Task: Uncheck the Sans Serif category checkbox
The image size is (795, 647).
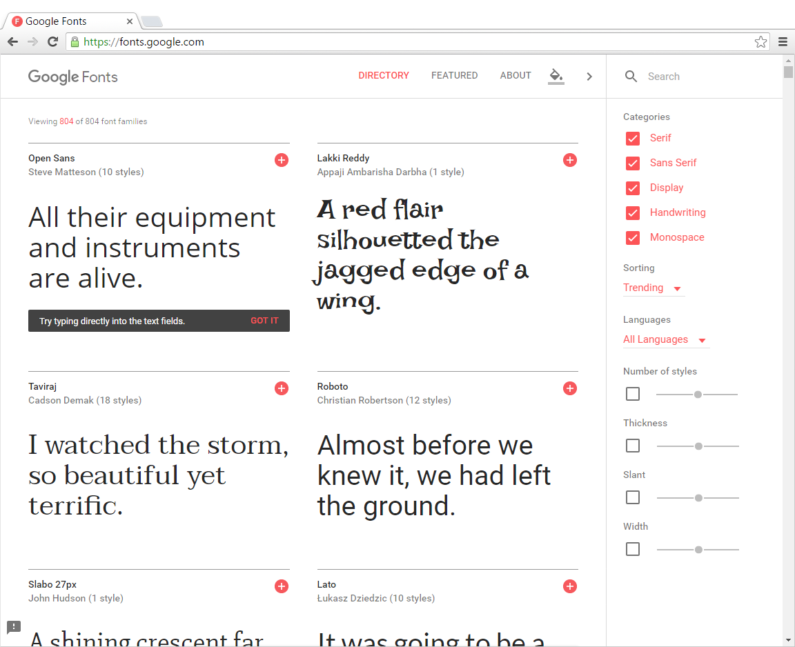Action: click(x=632, y=163)
